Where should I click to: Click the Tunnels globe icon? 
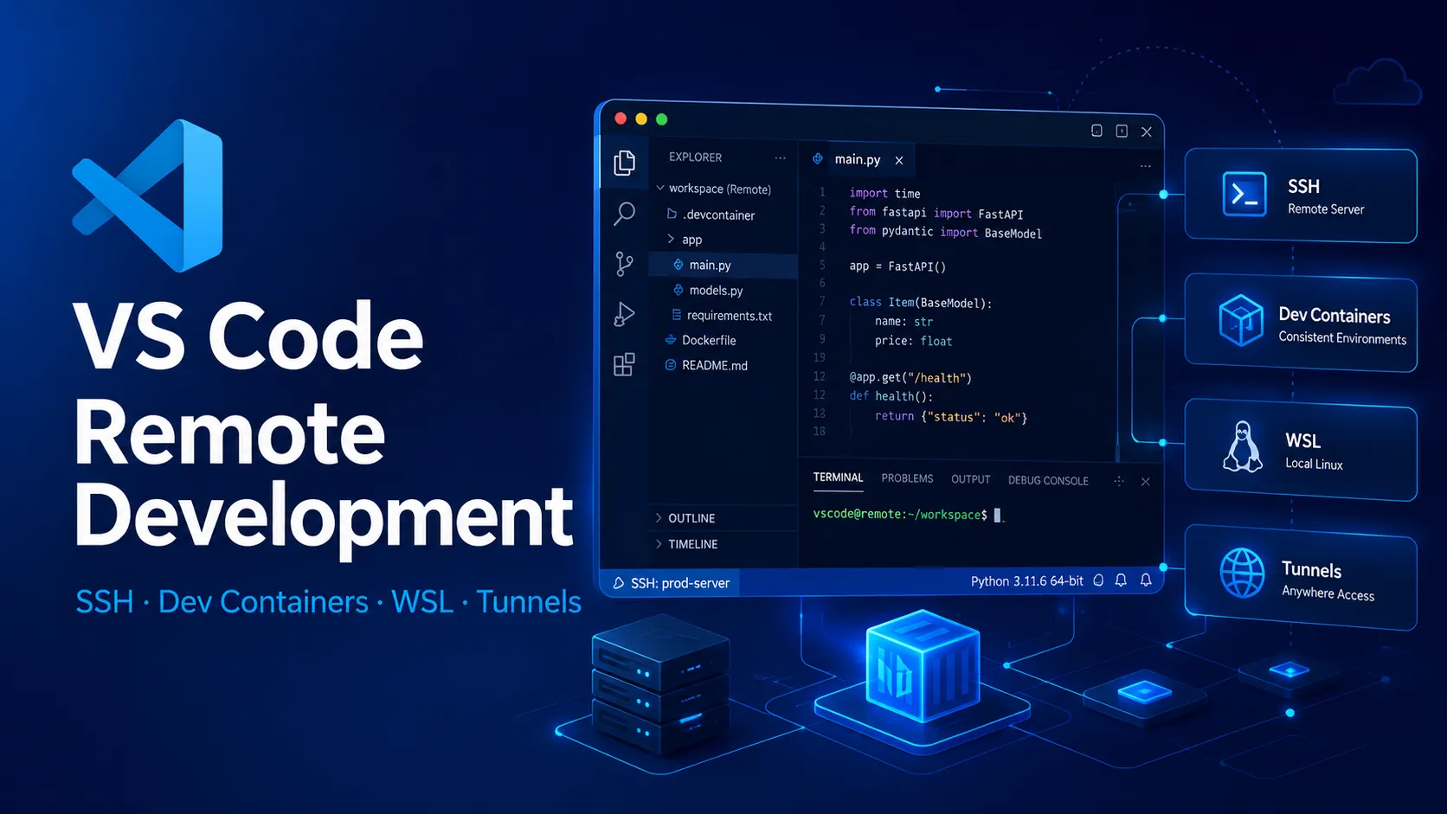(x=1242, y=573)
